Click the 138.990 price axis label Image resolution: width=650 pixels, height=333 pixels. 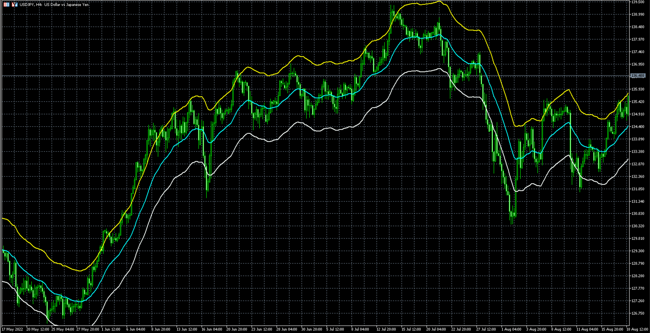click(x=637, y=14)
